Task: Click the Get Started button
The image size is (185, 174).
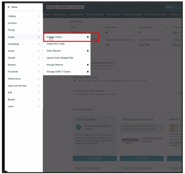Action: [x=142, y=158]
